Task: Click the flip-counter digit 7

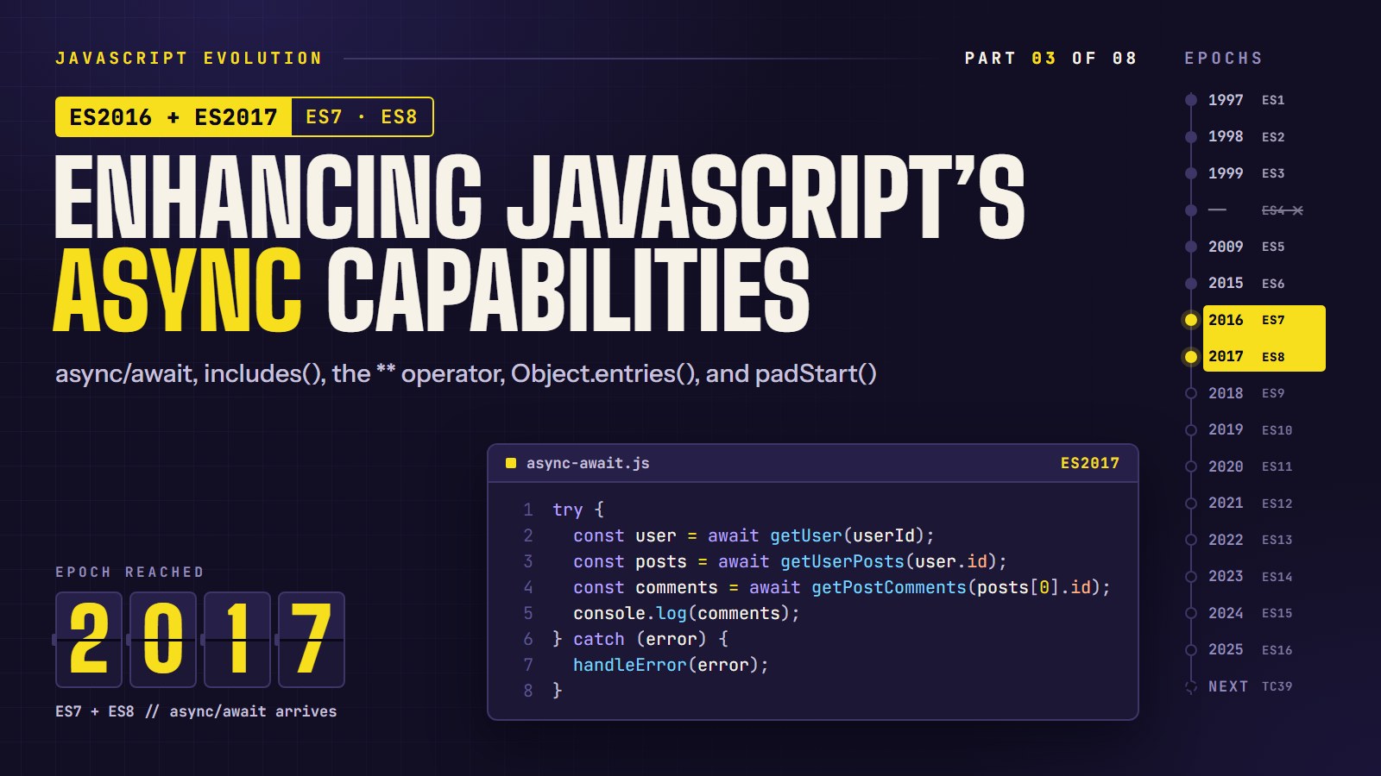Action: [x=312, y=640]
